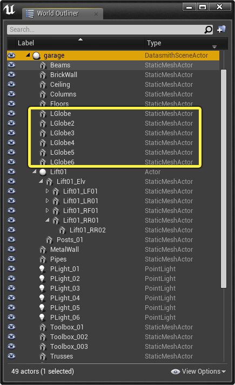Collapse the garage tree node
235x385 pixels.
click(28, 55)
